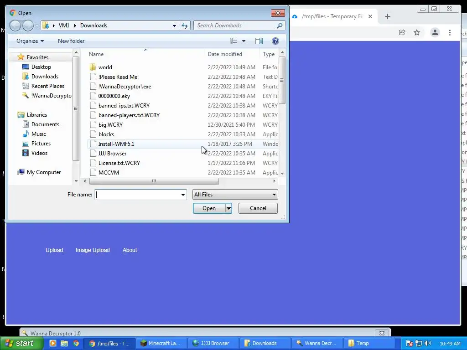
Task: Expand the File name combo box dropdown
Action: [x=183, y=195]
